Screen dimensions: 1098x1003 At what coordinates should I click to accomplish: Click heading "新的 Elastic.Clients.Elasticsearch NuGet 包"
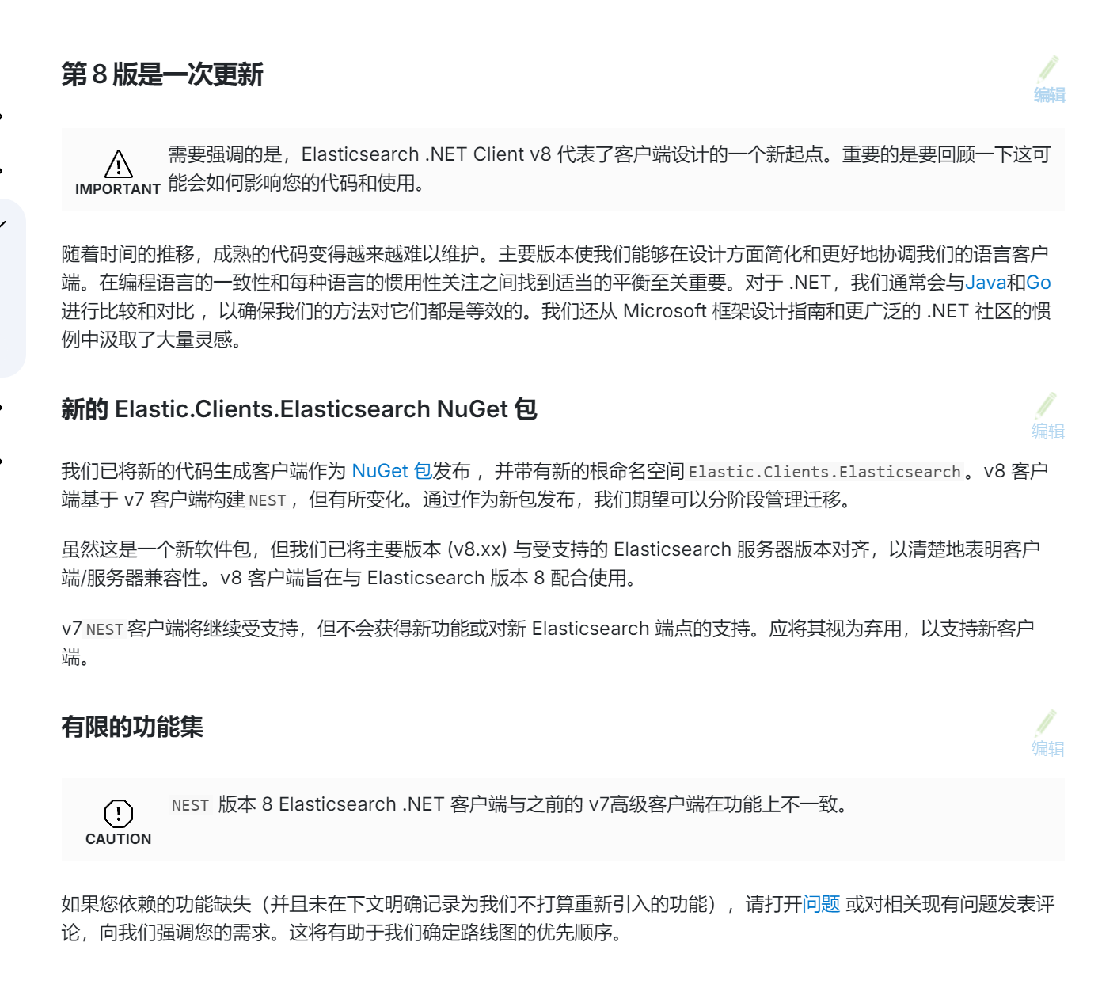[299, 409]
